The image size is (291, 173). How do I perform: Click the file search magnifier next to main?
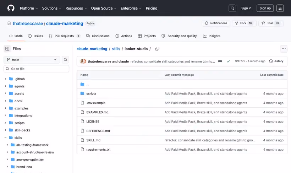tap(65, 60)
